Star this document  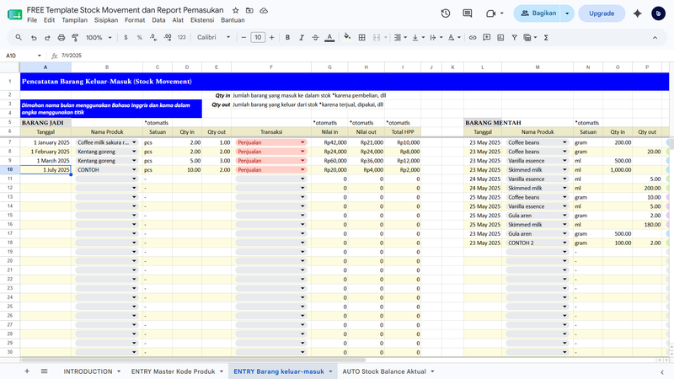coord(236,10)
